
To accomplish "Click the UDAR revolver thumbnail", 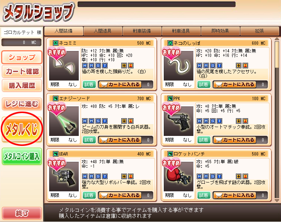I will [64, 177].
